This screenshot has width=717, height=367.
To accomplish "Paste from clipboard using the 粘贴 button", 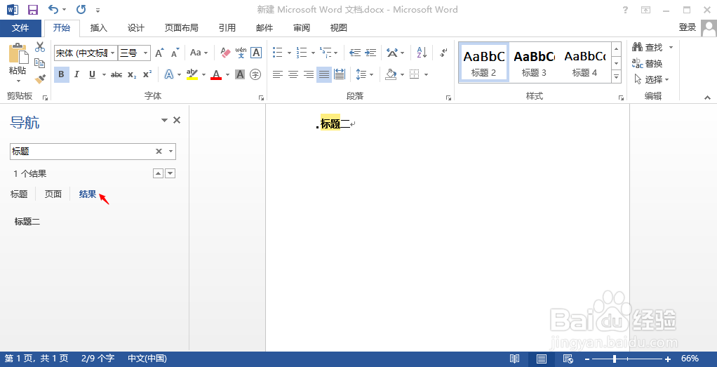I will [18, 64].
